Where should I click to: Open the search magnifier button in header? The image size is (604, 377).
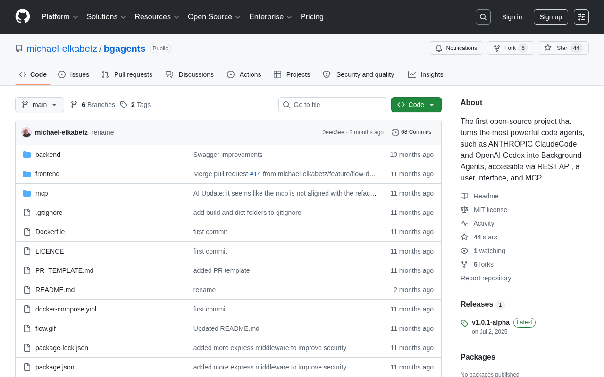point(483,17)
